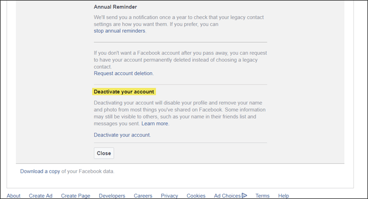368x199 pixels.
Task: Click the Cookies footer link
Action: (196, 196)
